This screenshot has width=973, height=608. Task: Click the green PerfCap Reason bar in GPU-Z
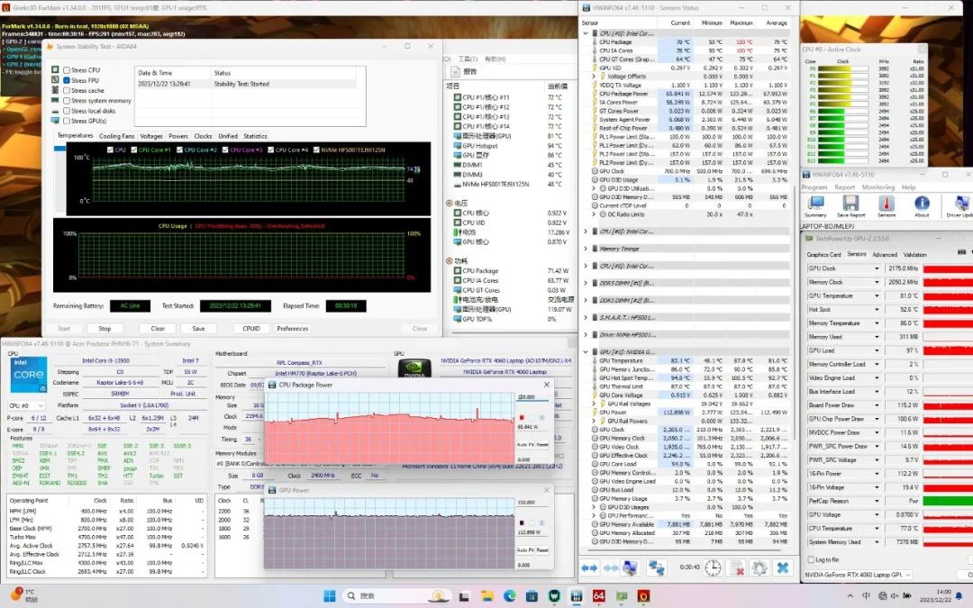pyautogui.click(x=948, y=501)
